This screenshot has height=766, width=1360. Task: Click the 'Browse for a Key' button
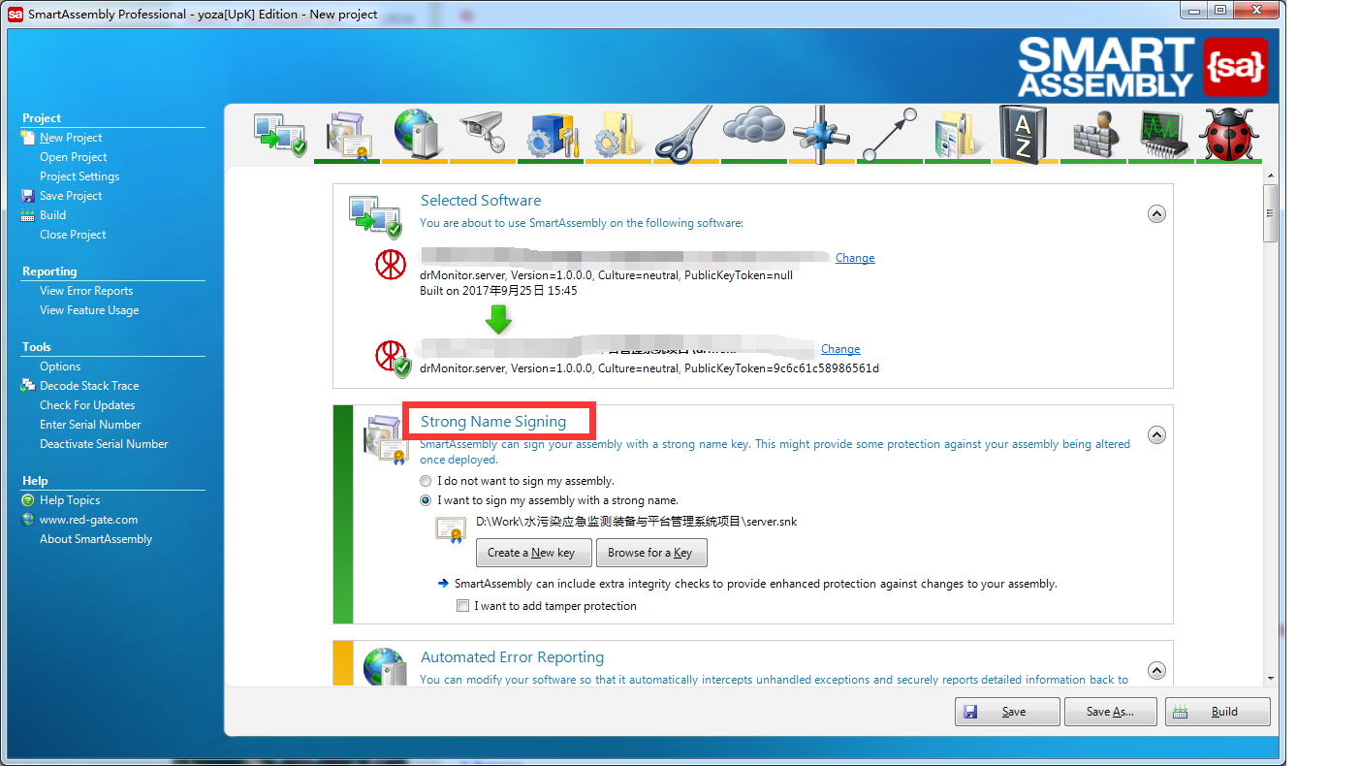(x=650, y=553)
